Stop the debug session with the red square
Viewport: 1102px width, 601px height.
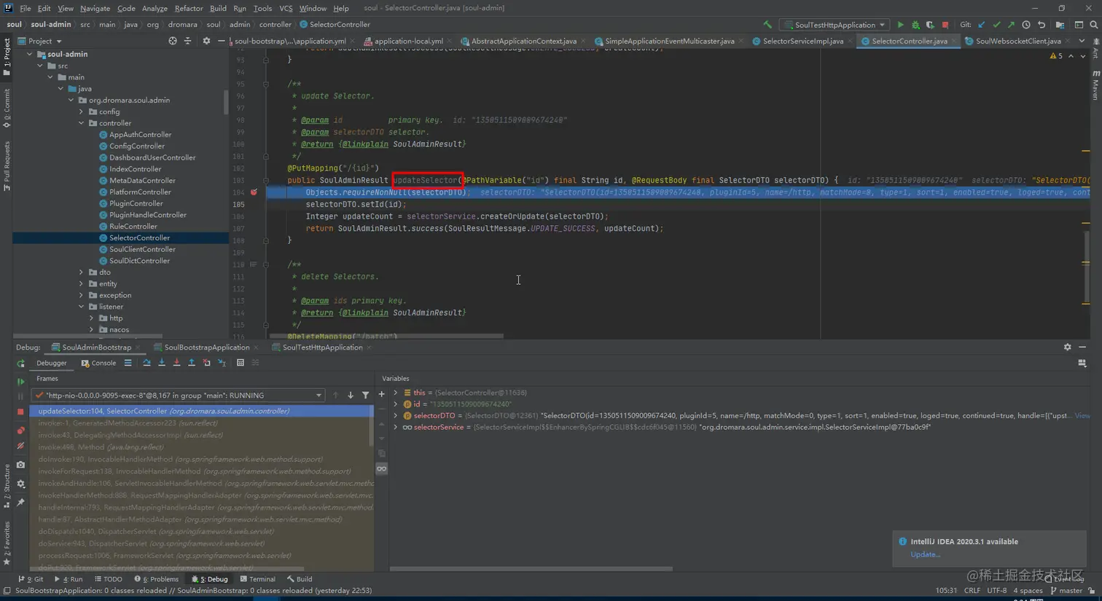tap(20, 412)
